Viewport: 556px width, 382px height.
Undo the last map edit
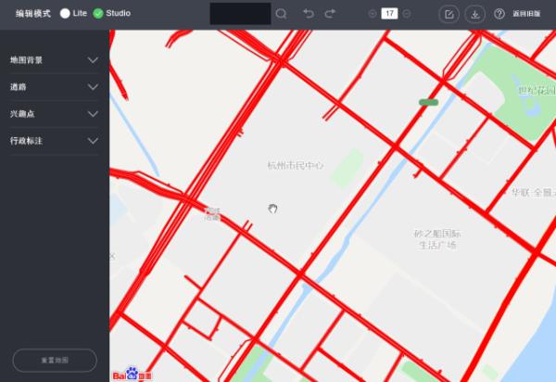tap(309, 14)
